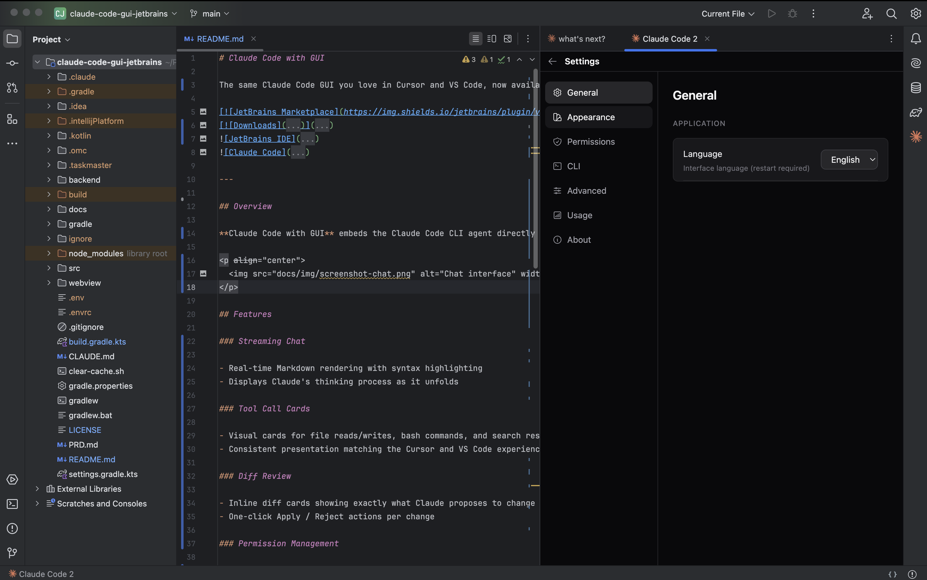
Task: Open the Appearance settings section
Action: click(x=598, y=117)
